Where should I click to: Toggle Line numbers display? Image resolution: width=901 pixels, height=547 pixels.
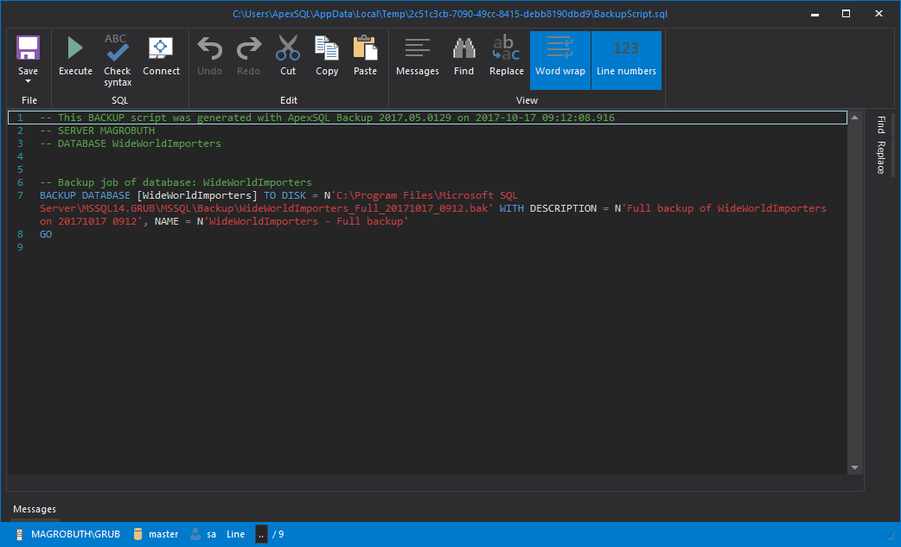pyautogui.click(x=626, y=58)
